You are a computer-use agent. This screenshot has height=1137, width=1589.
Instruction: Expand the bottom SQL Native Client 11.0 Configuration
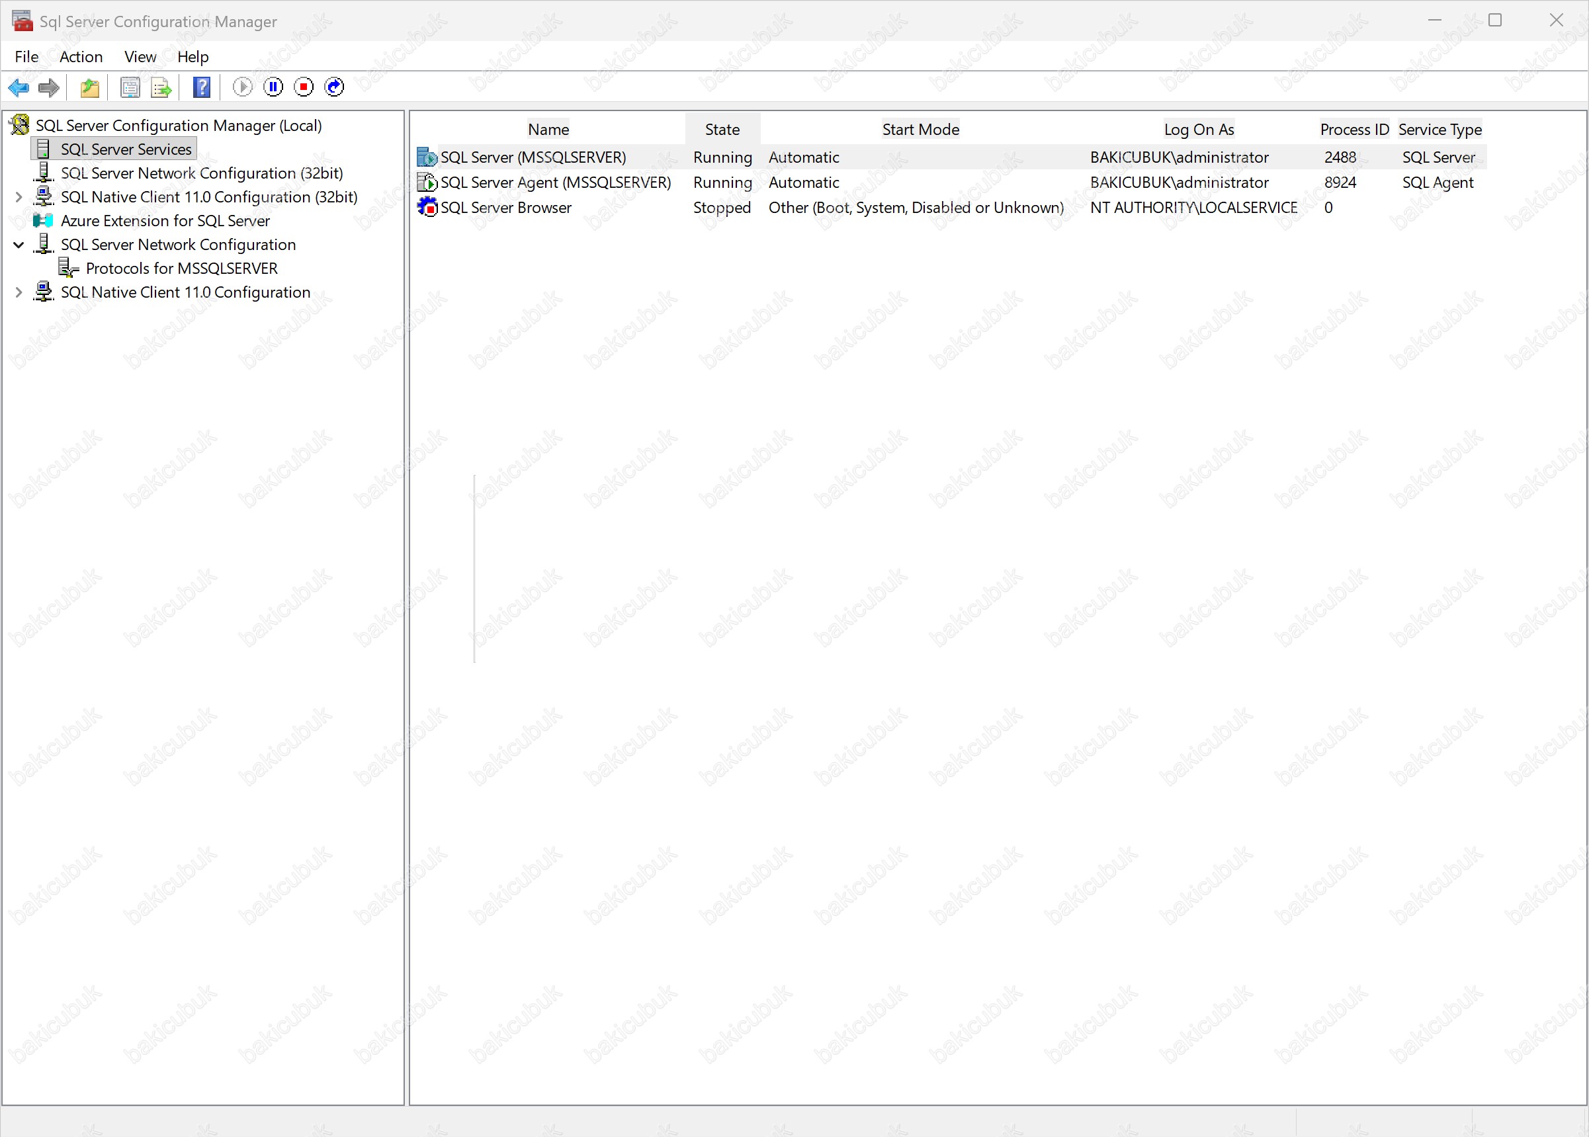tap(19, 292)
